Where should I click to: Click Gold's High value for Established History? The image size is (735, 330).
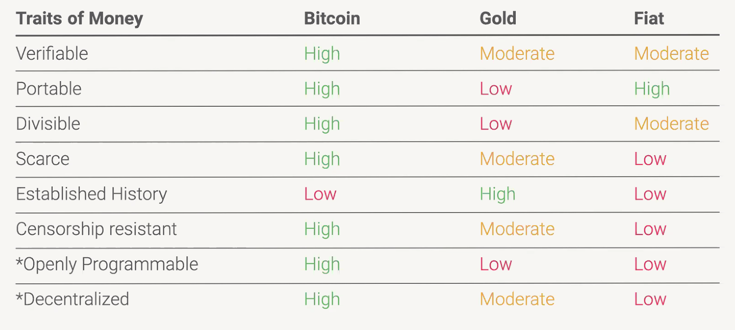pos(497,194)
